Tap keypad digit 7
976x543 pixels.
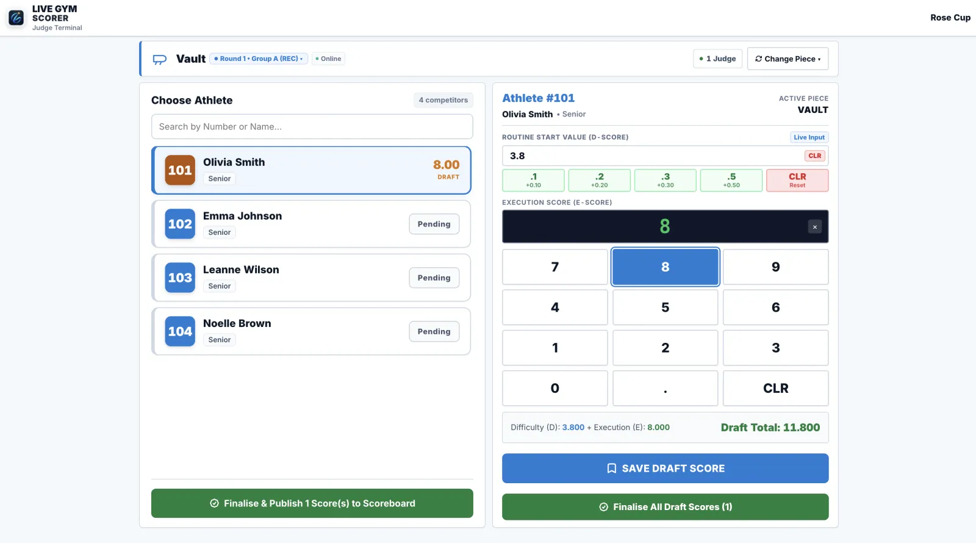(555, 267)
